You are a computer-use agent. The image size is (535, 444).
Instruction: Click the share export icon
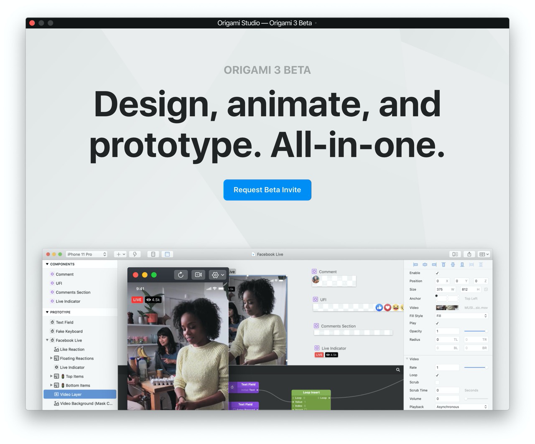pos(469,254)
